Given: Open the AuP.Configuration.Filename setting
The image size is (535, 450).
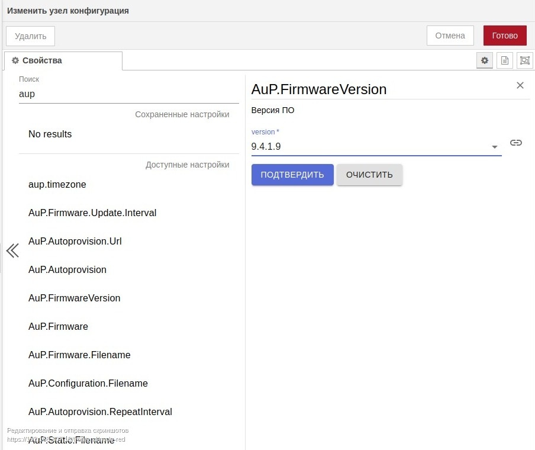Looking at the screenshot, I should pos(88,383).
